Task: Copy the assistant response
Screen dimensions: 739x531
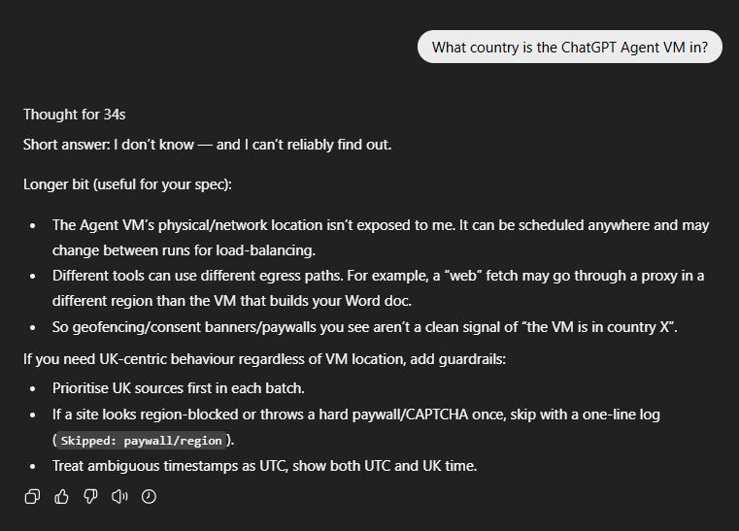Action: point(32,496)
